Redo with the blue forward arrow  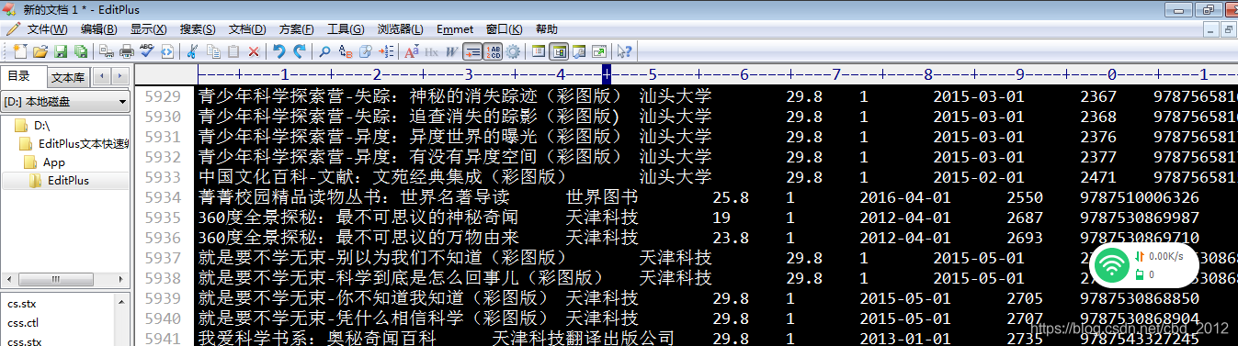click(300, 51)
